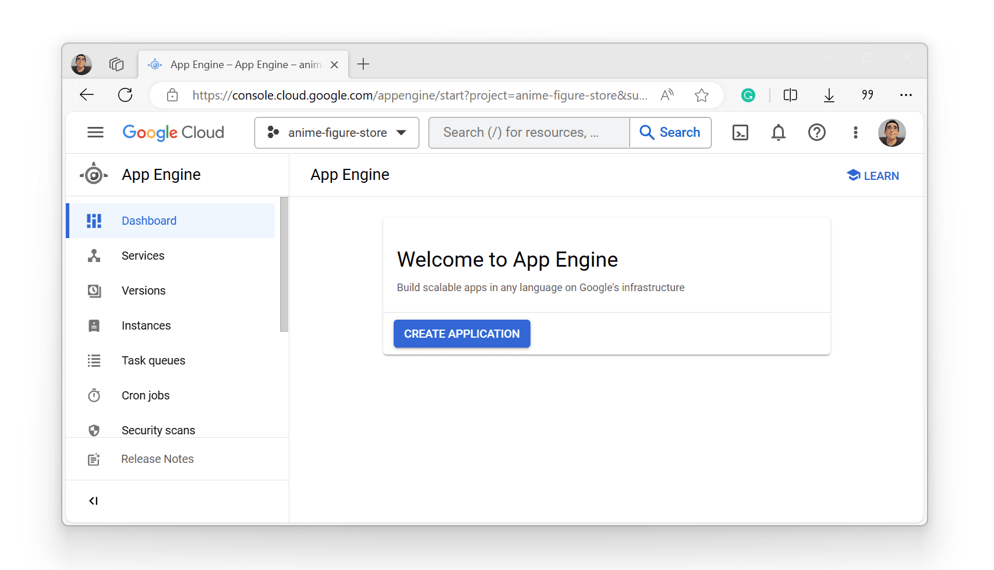Screen dimensions: 994x570
Task: Click the Release Notes document icon
Action: tap(94, 459)
